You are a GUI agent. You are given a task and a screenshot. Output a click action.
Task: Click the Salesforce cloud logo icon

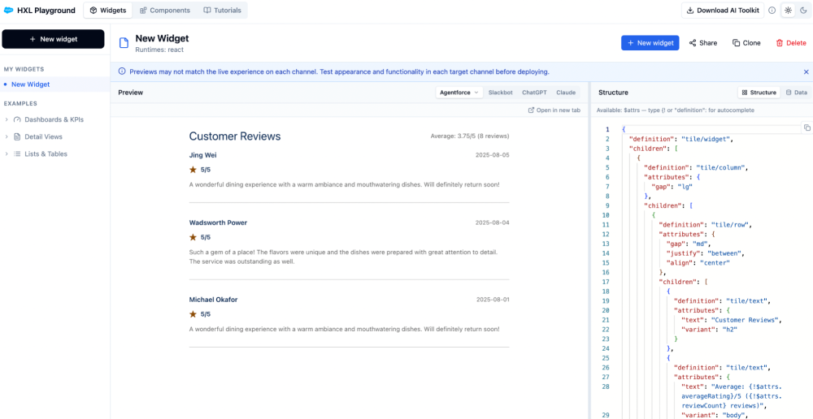(9, 11)
